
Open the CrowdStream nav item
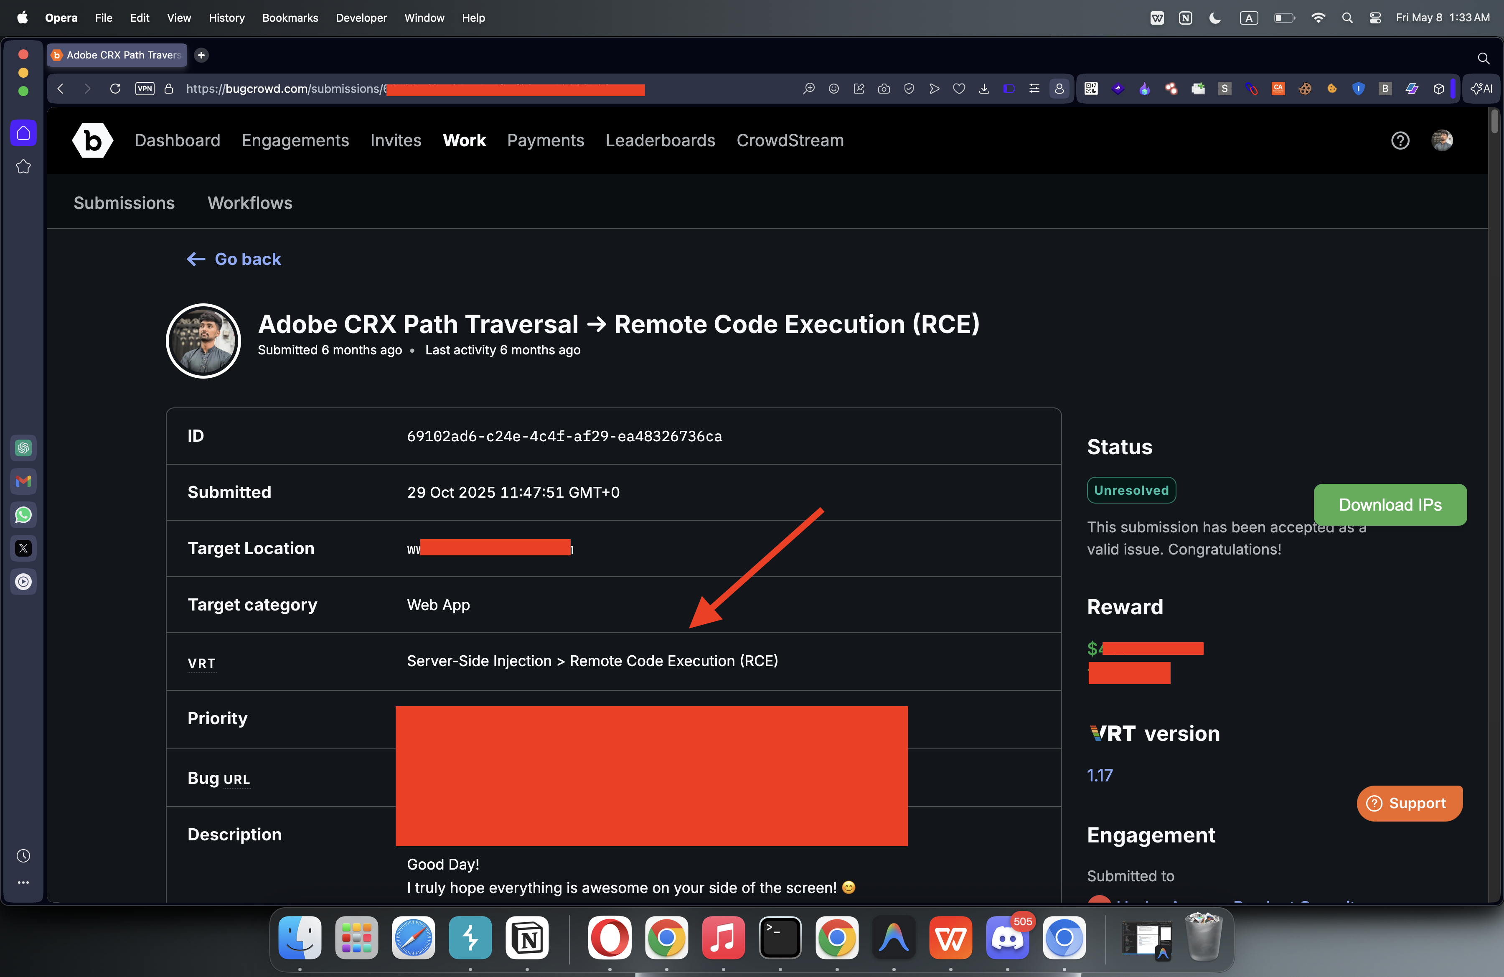(x=790, y=140)
